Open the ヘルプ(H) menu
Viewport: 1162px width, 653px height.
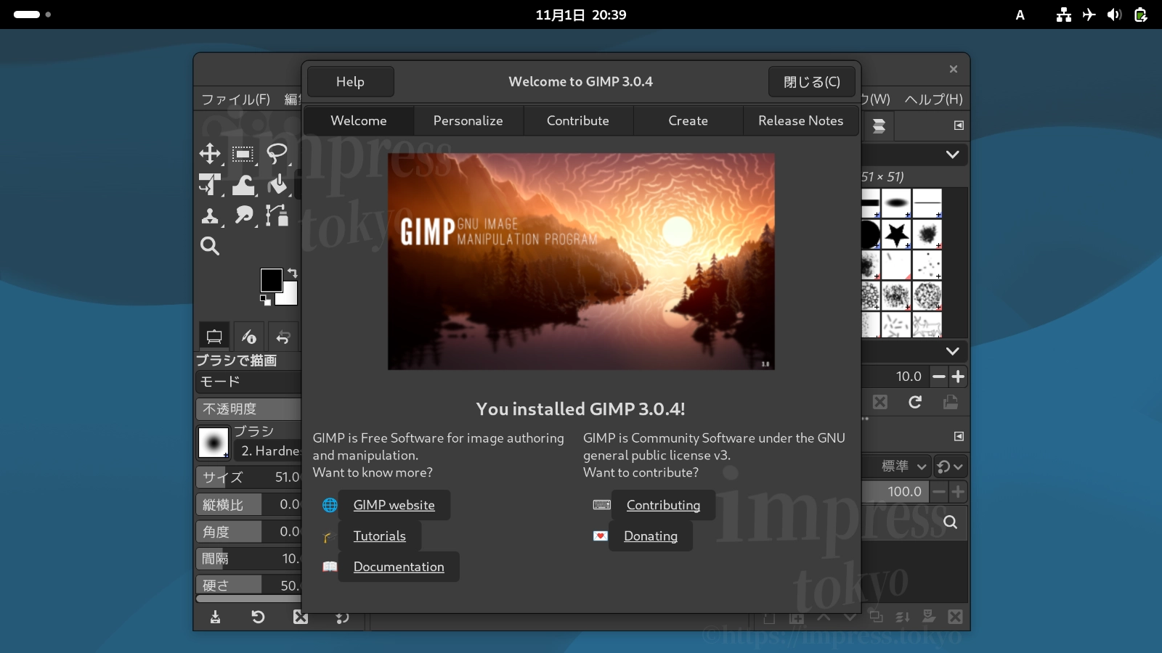point(933,99)
